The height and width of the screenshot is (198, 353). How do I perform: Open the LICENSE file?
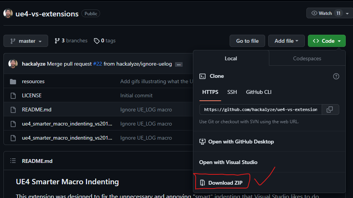(32, 95)
